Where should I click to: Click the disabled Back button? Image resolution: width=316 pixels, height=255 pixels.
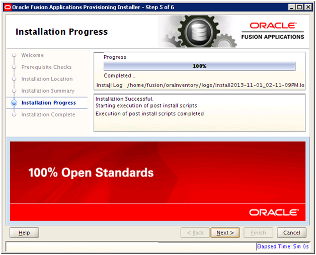[195, 233]
